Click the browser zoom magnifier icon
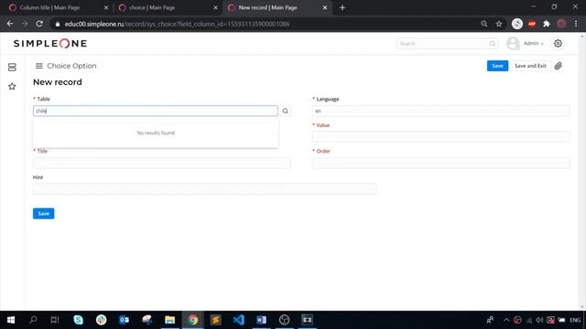The width and height of the screenshot is (586, 329). pos(484,24)
